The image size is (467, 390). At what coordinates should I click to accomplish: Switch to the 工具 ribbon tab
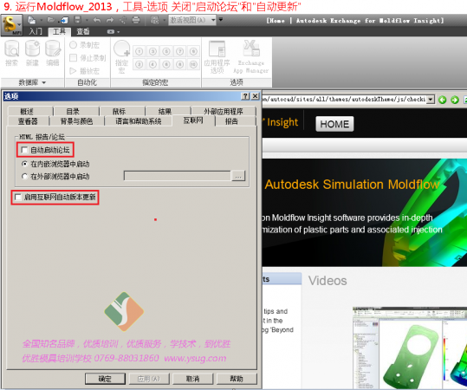pos(59,31)
